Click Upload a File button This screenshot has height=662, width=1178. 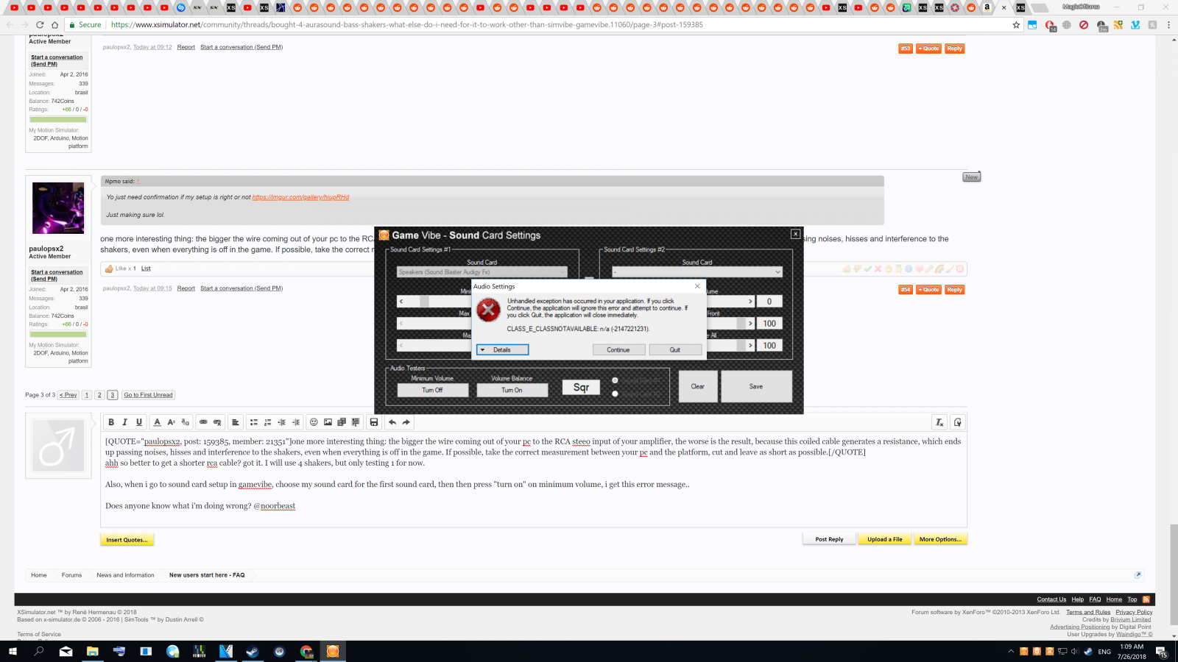tap(885, 539)
